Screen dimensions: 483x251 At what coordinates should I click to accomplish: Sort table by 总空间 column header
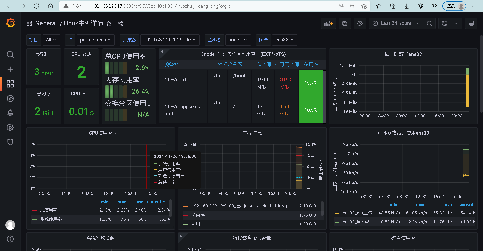coord(264,65)
